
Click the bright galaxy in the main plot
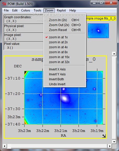pos(64,98)
